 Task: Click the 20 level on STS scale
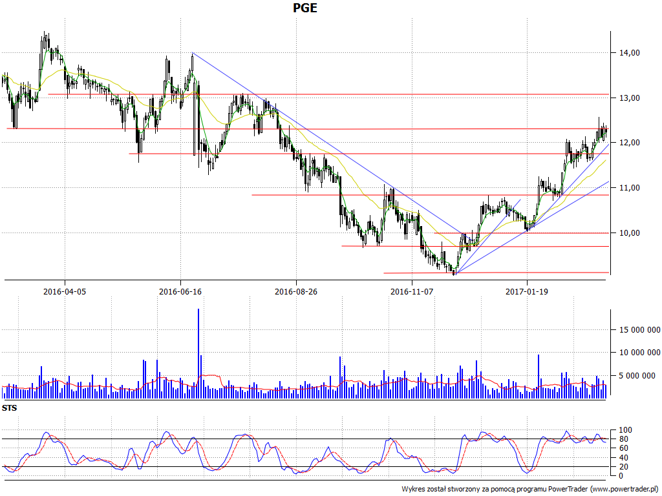click(623, 467)
